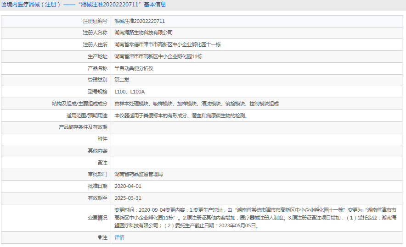
Task: Click the 产品储存条件及有效期 label
Action: pos(83,127)
